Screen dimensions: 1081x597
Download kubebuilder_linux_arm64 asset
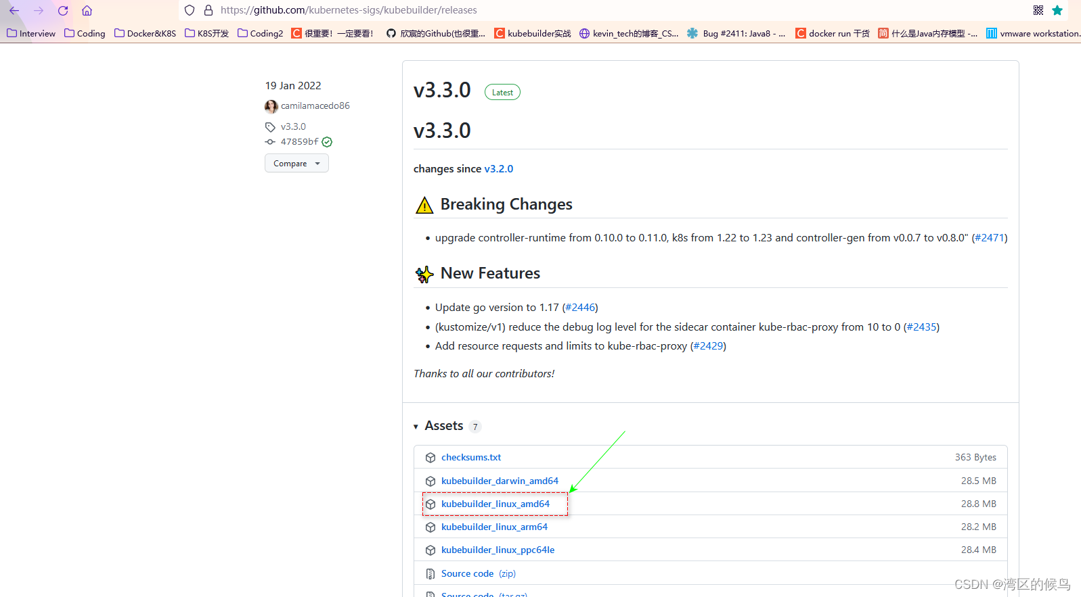click(x=494, y=527)
